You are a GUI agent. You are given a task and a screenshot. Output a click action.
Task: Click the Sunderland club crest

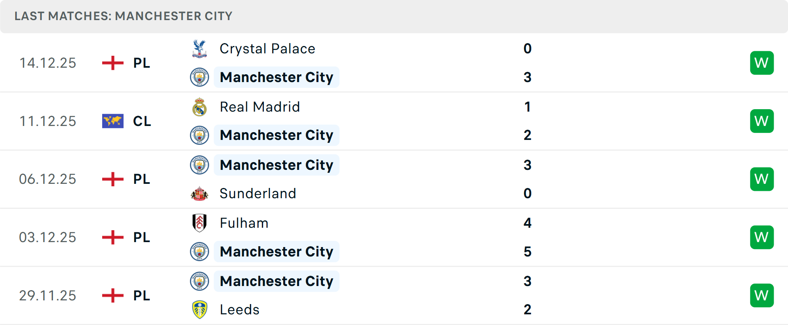pyautogui.click(x=199, y=193)
